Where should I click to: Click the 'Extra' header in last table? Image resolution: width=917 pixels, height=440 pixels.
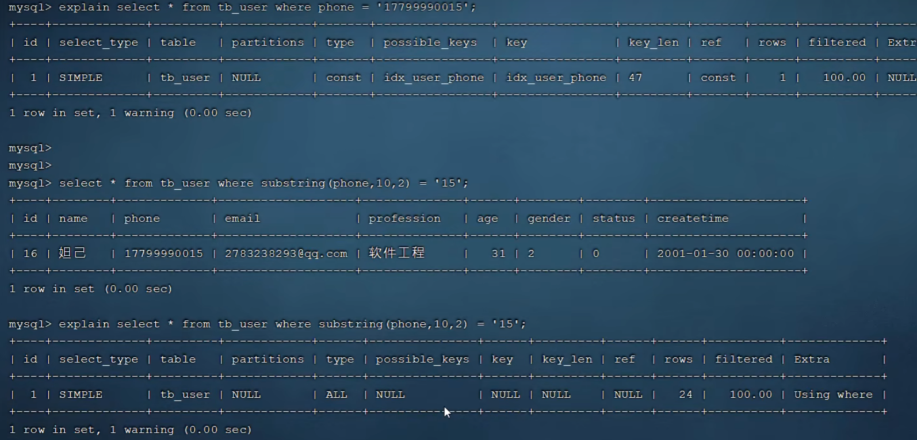point(812,359)
